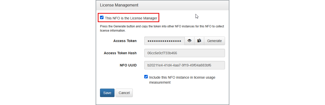The height and width of the screenshot is (105, 325).
Task: Click the 'Access Token Hash' label
Action: coord(120,53)
